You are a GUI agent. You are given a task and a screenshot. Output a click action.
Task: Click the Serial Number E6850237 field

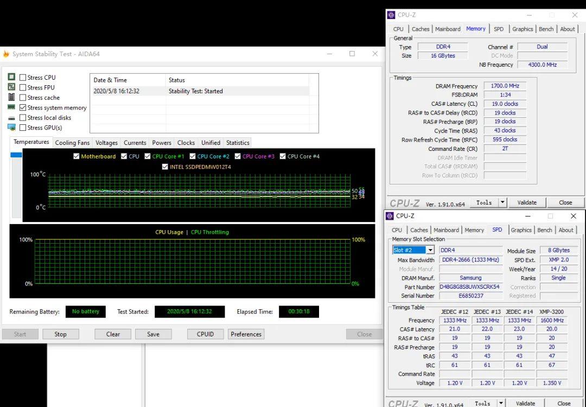tap(470, 296)
